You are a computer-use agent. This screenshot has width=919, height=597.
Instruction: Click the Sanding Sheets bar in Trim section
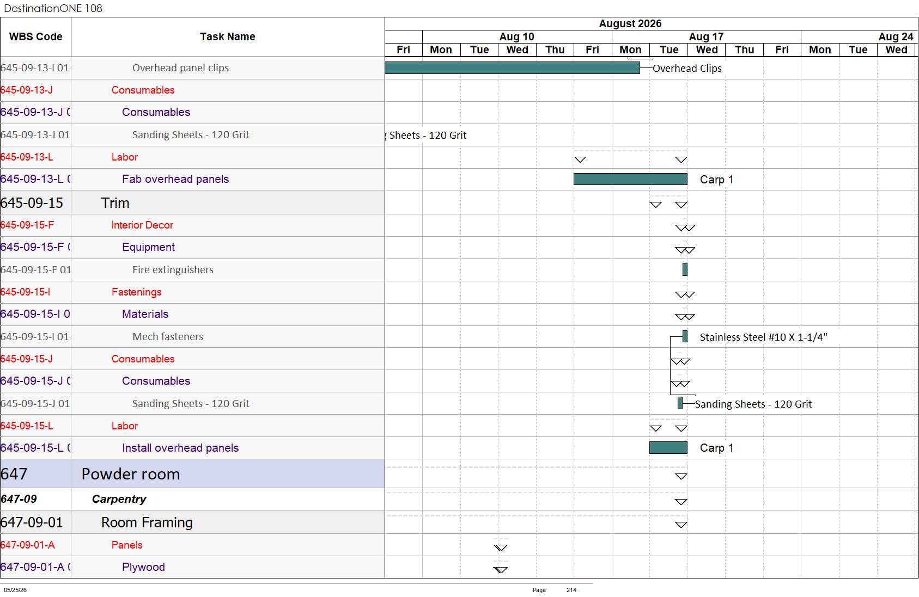680,403
